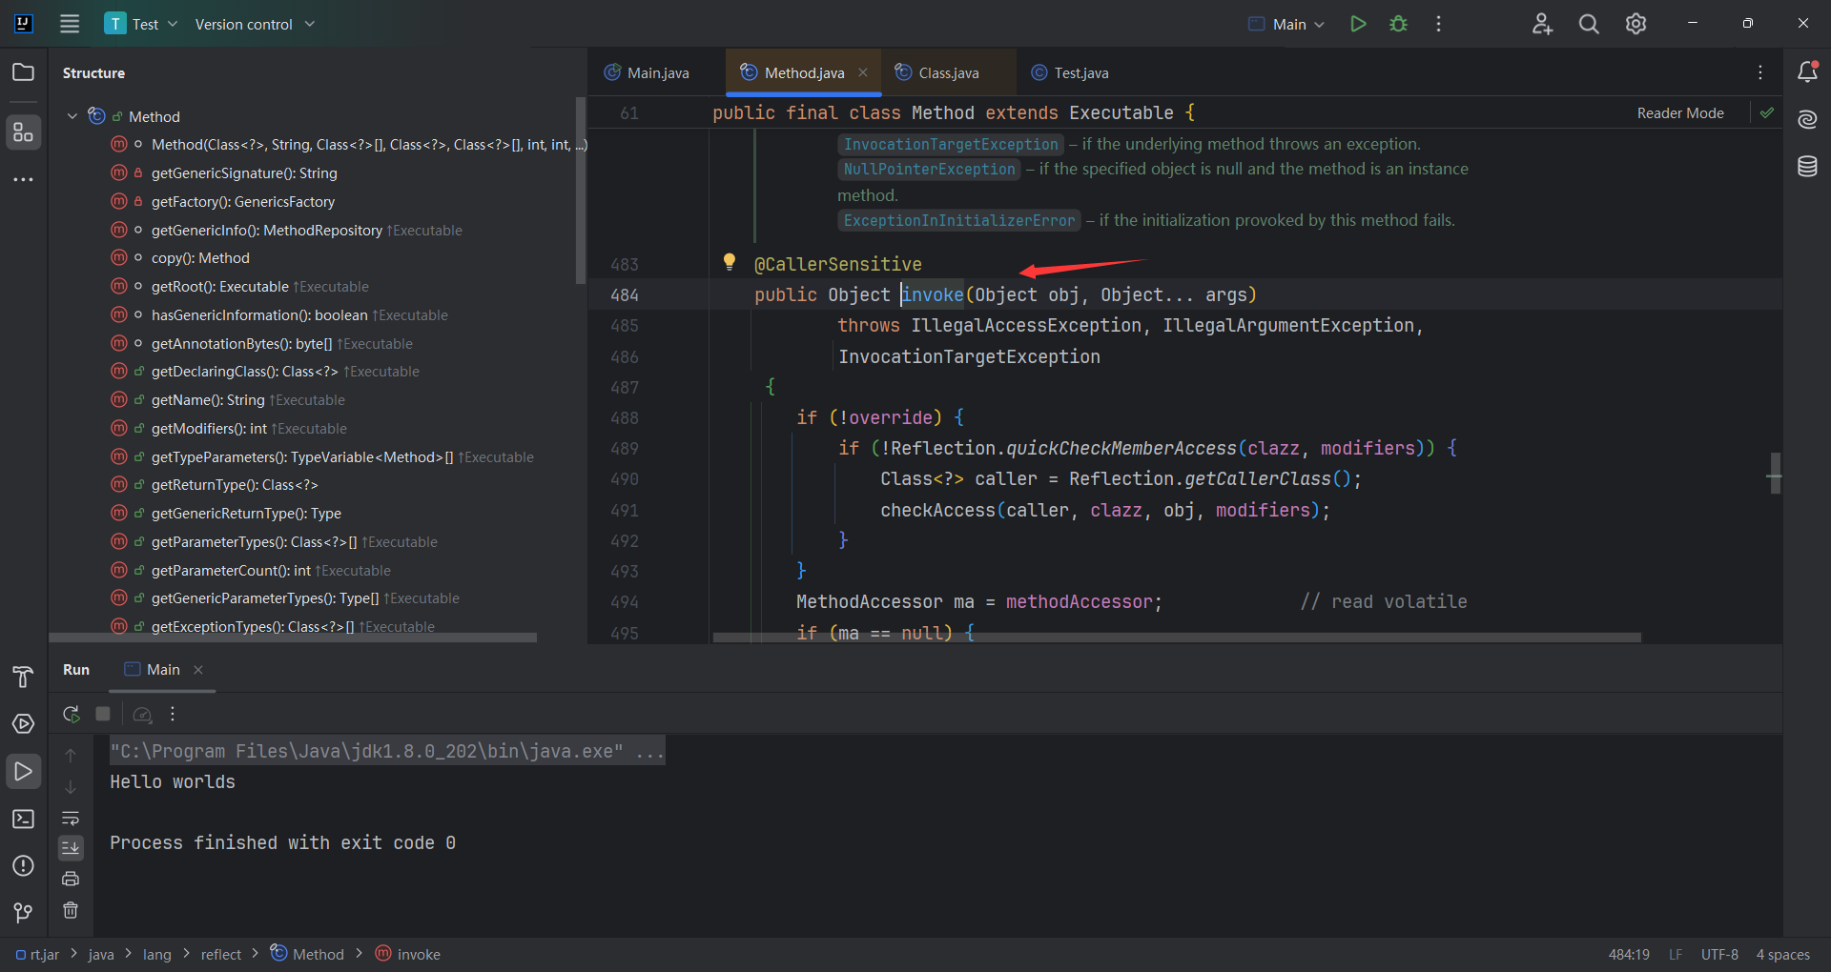Close the Main run tab

[x=198, y=670]
